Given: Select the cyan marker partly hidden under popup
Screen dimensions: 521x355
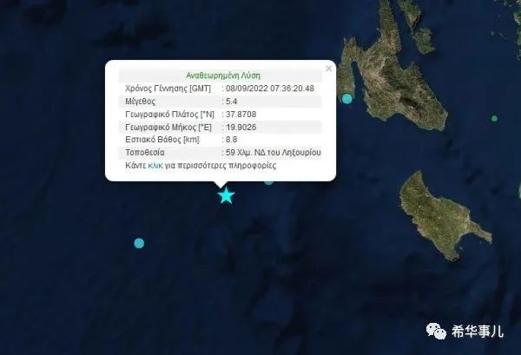Looking at the screenshot, I should tap(269, 182).
